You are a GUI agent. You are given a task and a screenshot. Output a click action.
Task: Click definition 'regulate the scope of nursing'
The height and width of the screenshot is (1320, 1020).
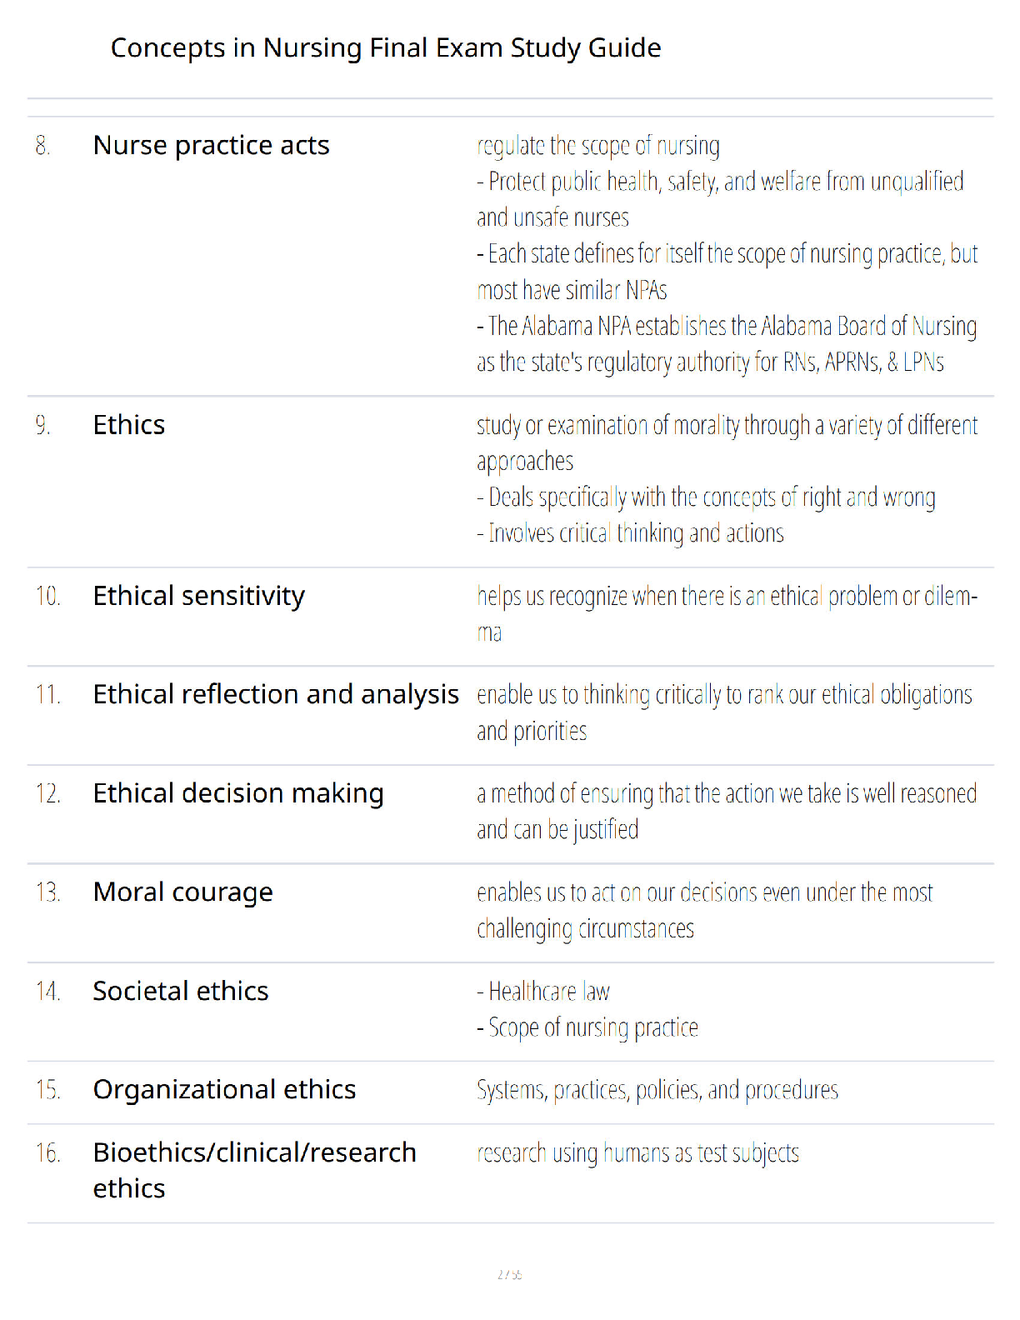(x=598, y=146)
